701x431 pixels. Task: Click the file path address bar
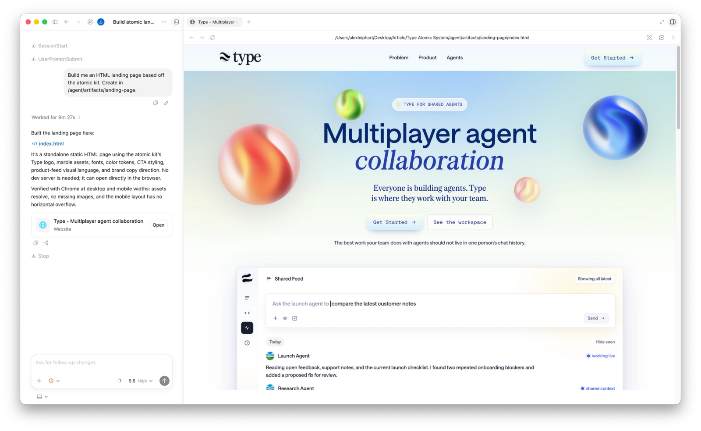432,38
